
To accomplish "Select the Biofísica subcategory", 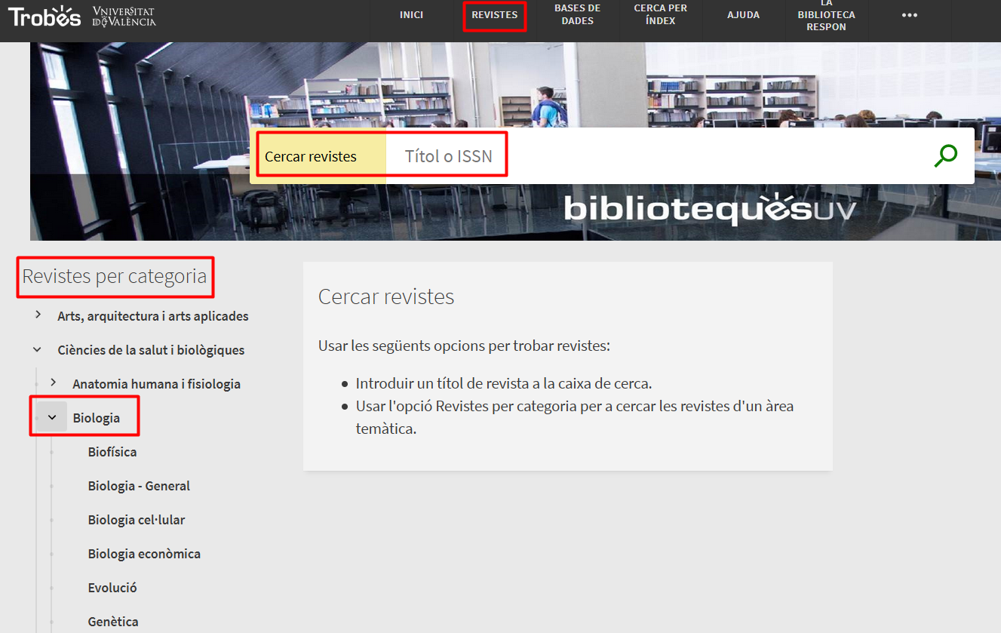I will [x=112, y=452].
